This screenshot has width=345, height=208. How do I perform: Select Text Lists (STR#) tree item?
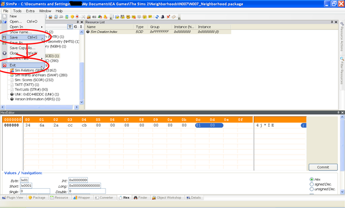(31, 89)
